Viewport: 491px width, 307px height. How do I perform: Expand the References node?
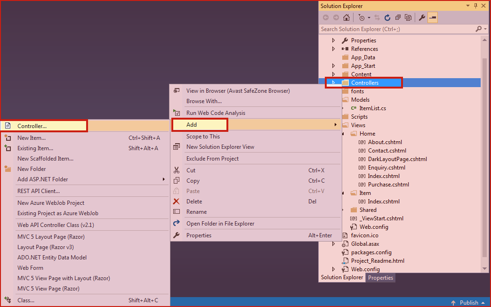coord(333,49)
